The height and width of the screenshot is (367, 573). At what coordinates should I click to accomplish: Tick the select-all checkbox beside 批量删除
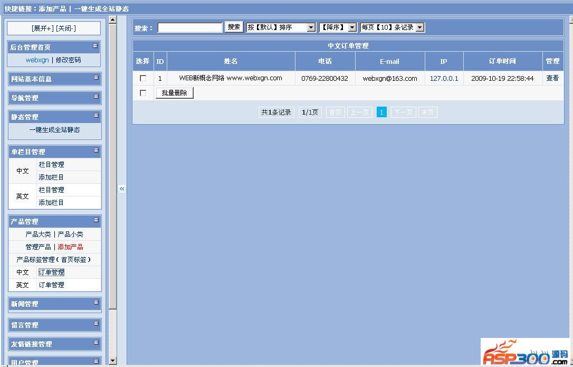143,93
